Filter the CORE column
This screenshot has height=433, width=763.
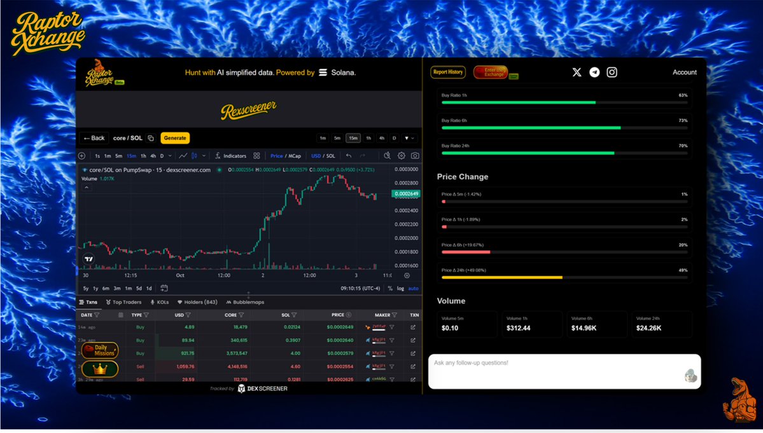pyautogui.click(x=241, y=315)
